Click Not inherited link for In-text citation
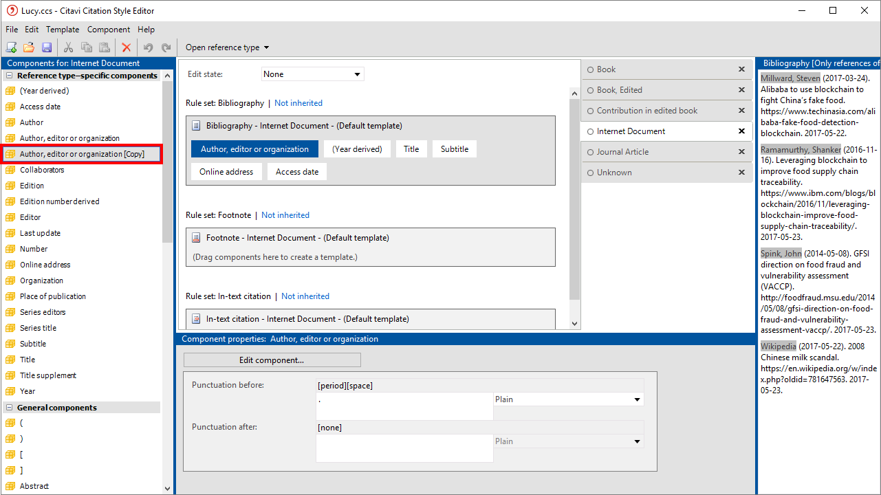 click(x=305, y=296)
